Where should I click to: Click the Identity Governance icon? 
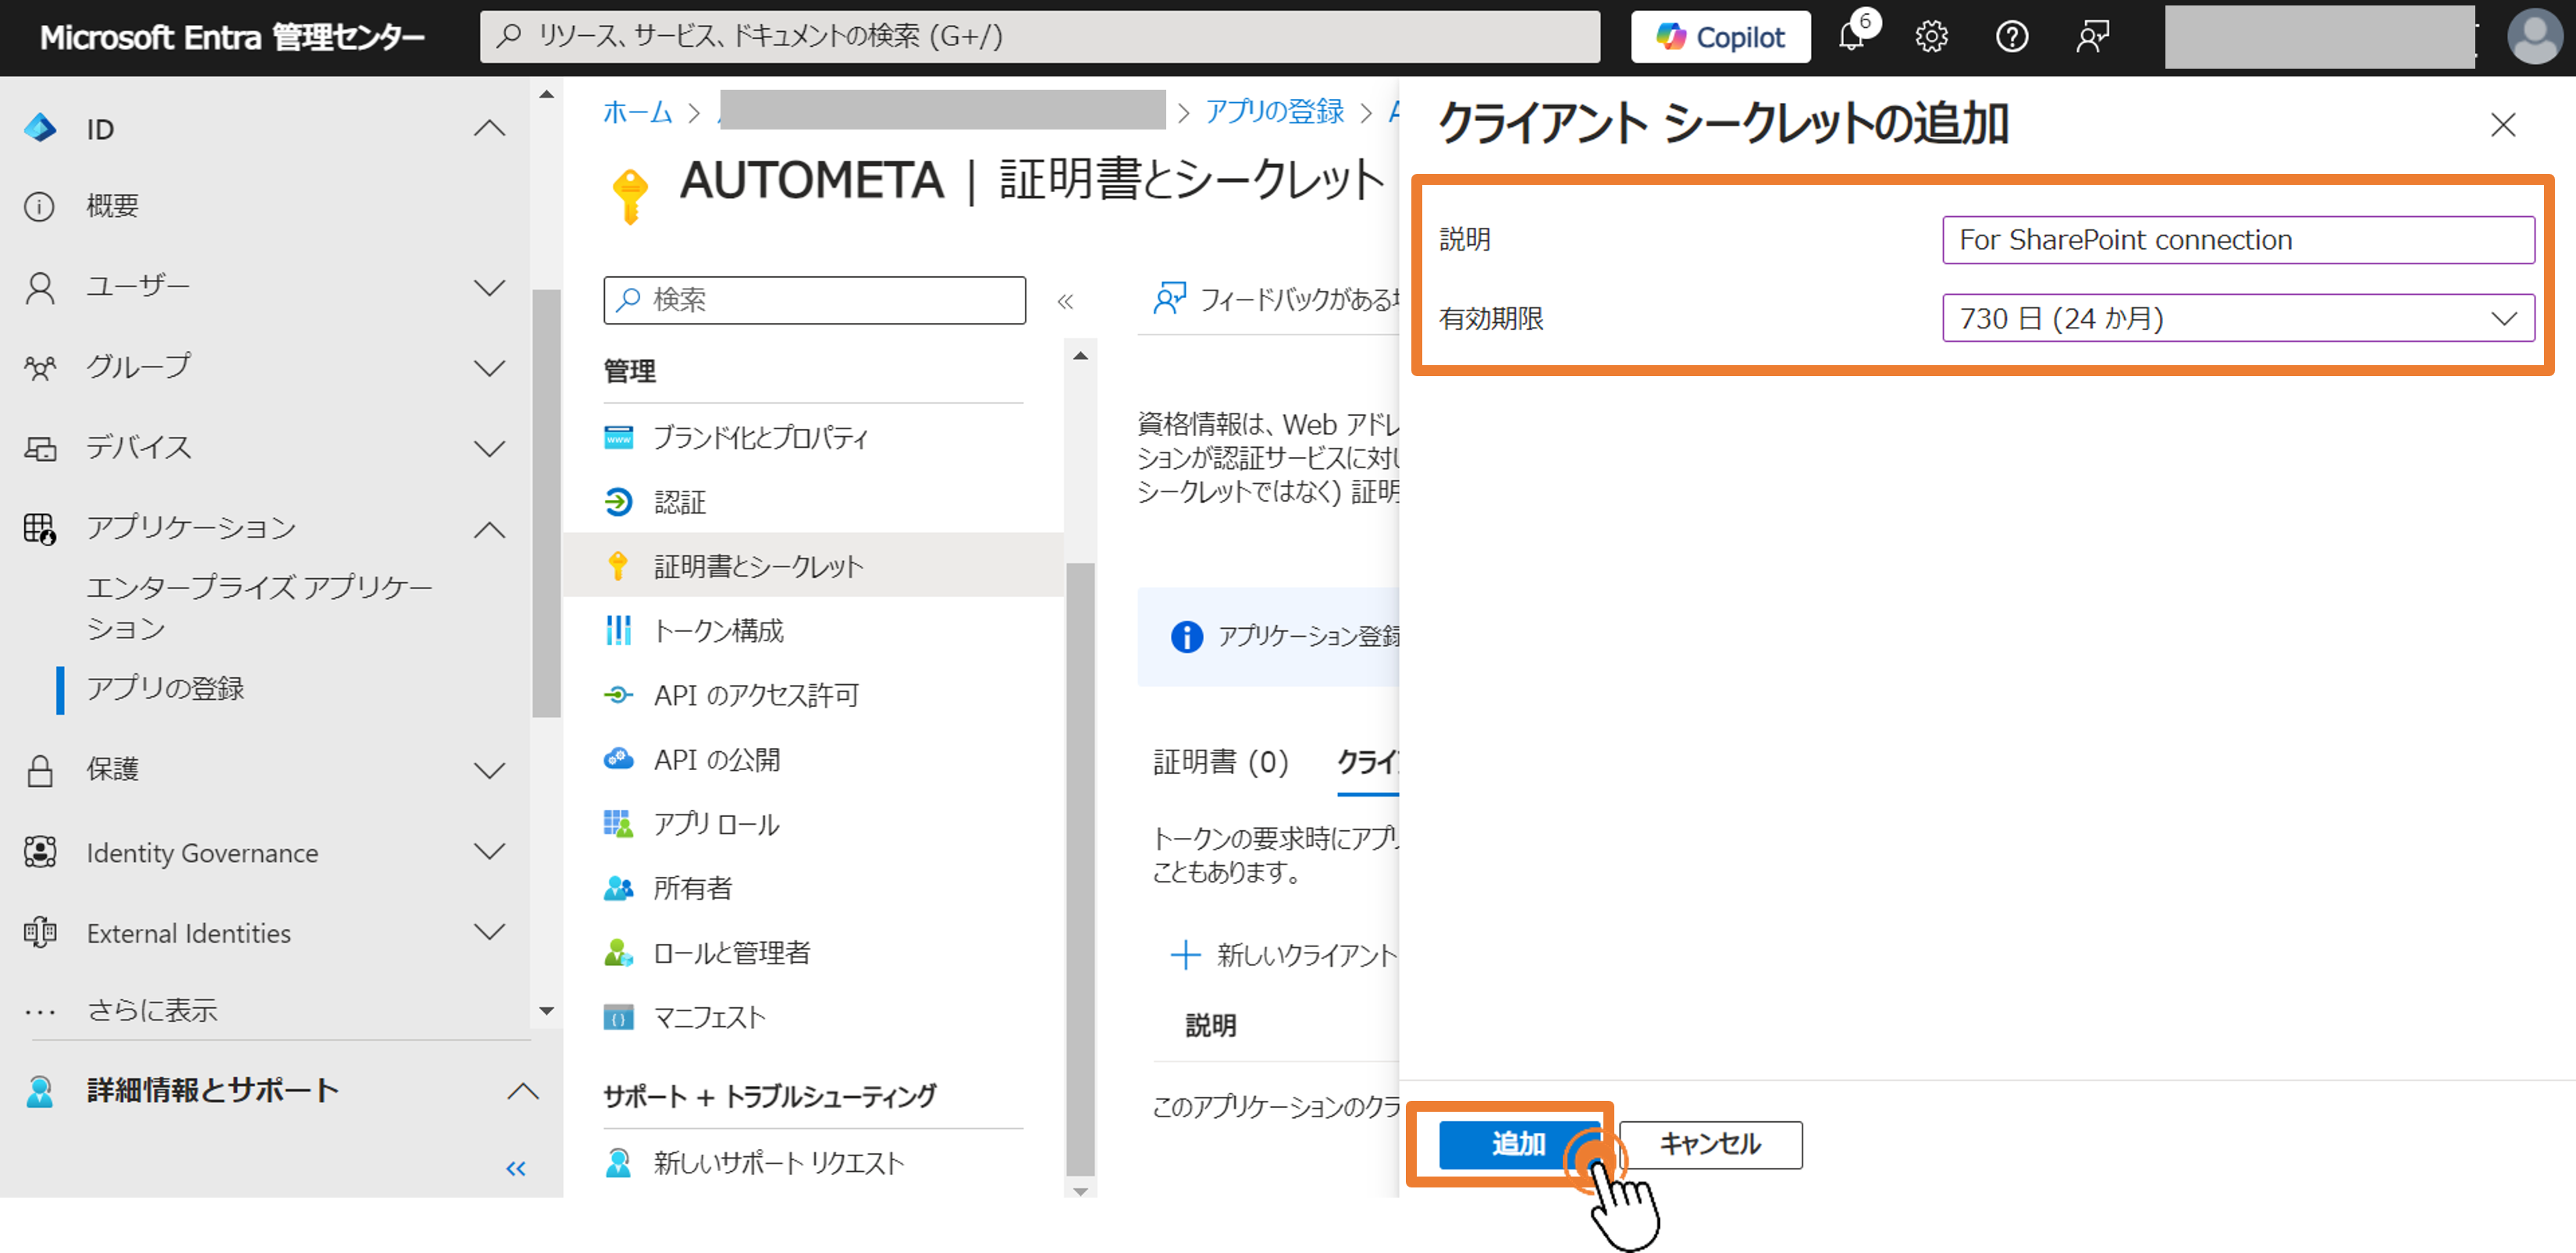point(40,851)
